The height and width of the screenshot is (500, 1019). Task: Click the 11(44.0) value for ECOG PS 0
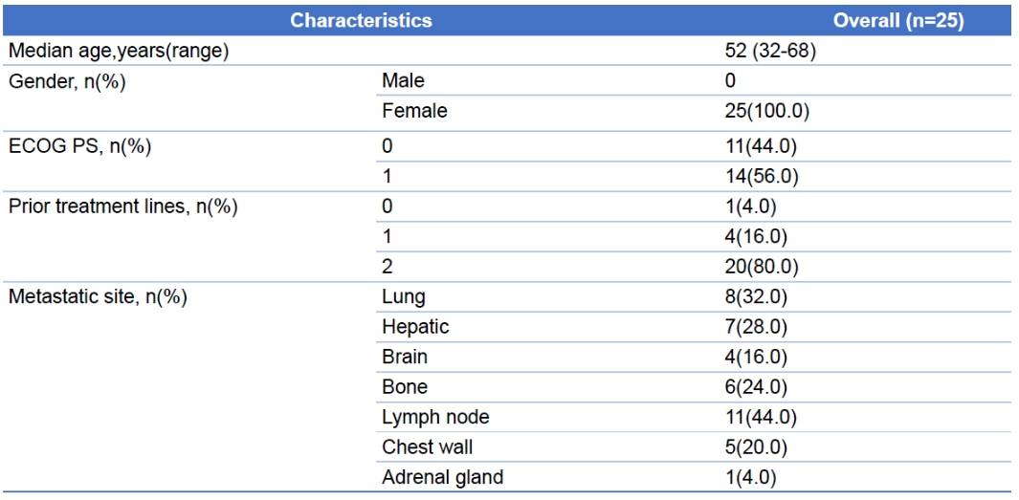tap(762, 147)
